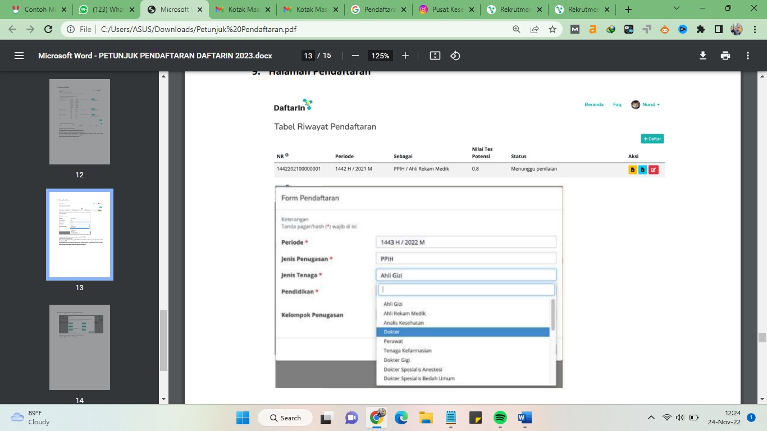Expand the system tray hidden icons
Screen dimensions: 767x431
[651, 418]
